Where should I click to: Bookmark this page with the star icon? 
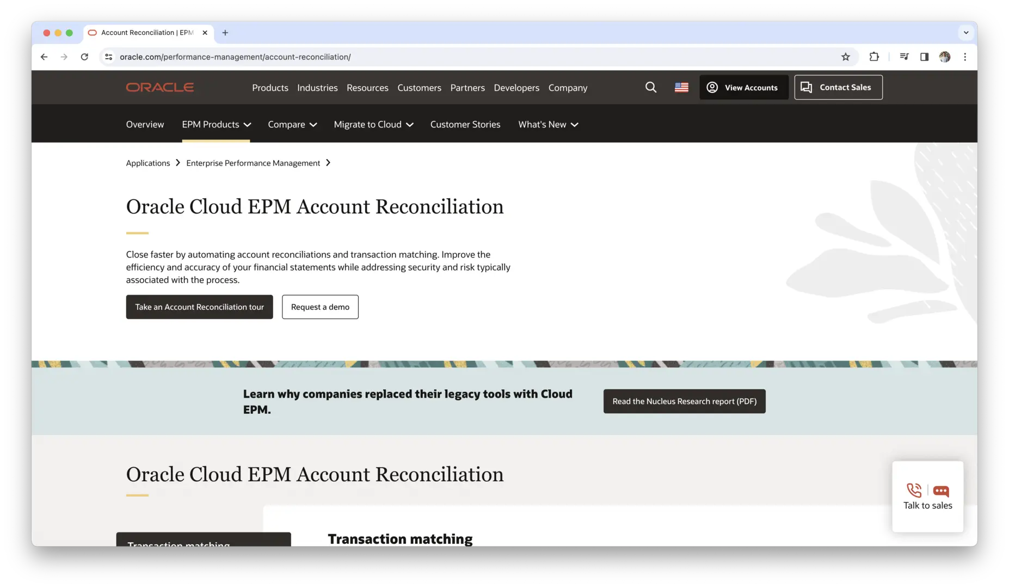point(845,57)
